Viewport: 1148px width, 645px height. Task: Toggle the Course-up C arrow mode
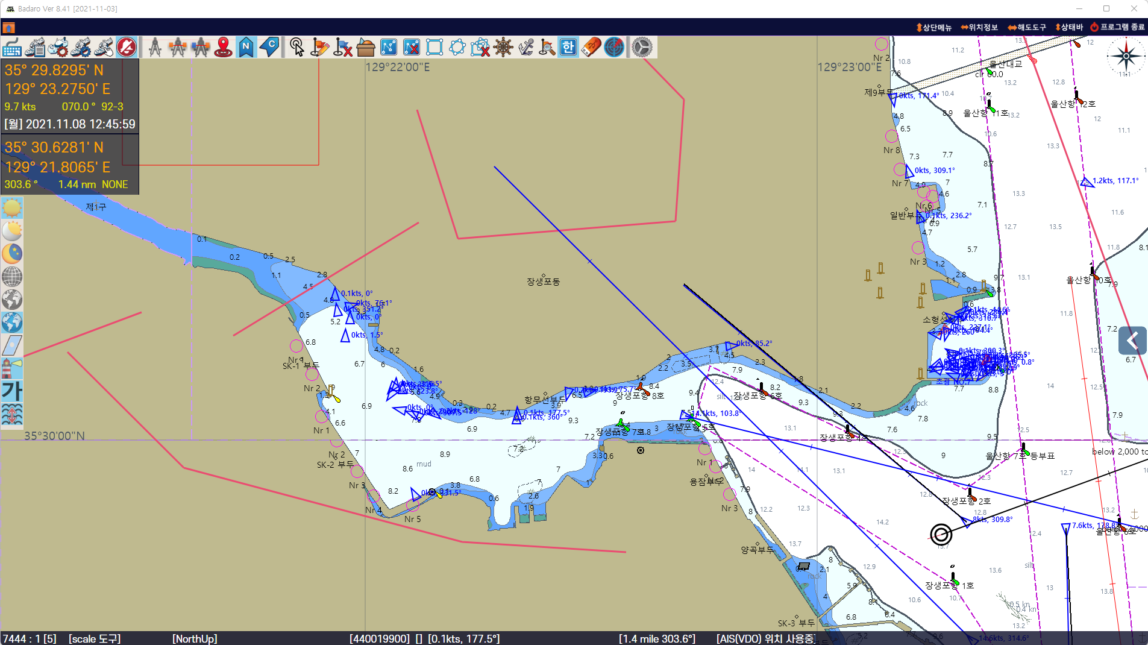pos(269,47)
